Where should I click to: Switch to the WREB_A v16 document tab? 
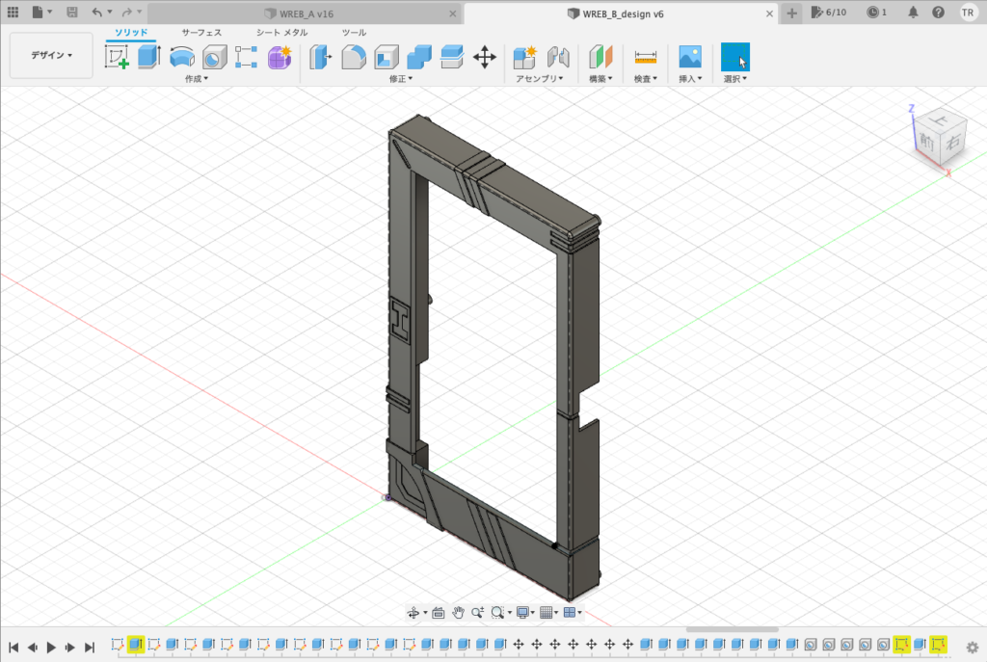[x=305, y=13]
